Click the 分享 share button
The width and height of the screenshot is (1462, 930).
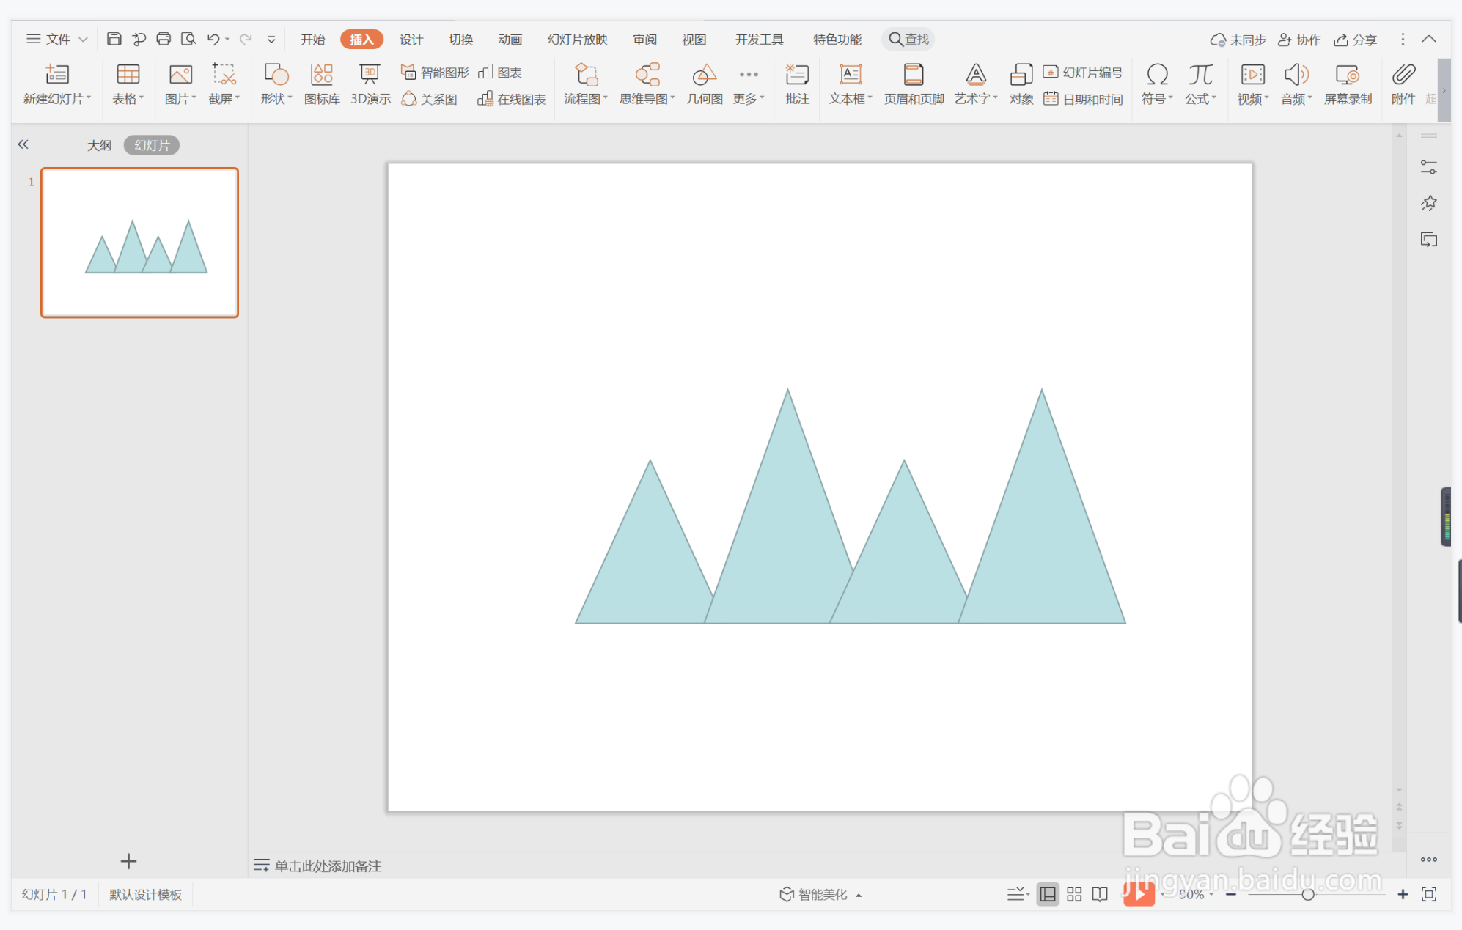(1355, 40)
